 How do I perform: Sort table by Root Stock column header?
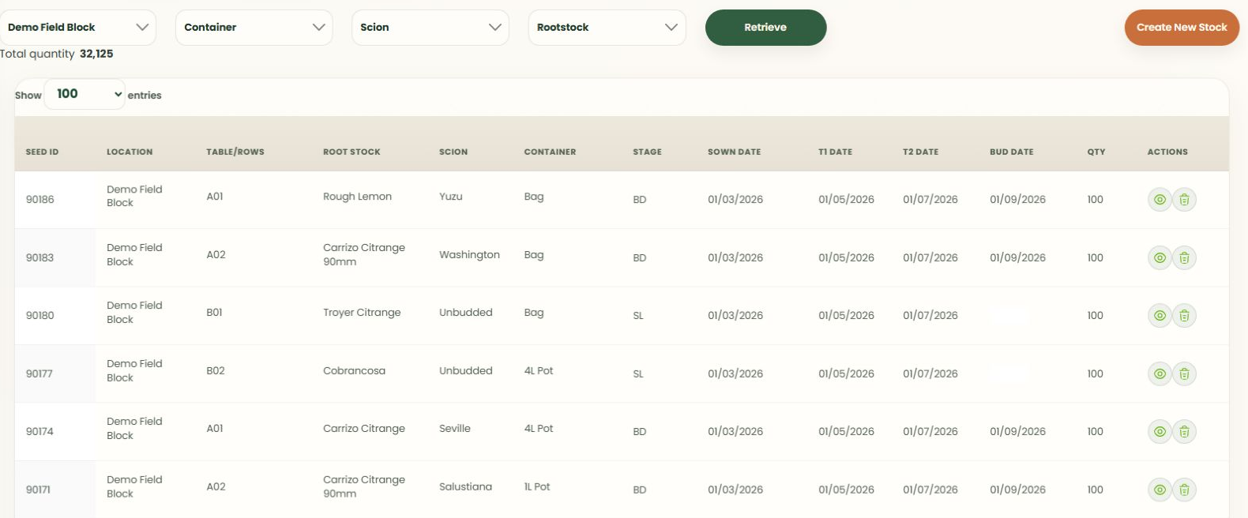(351, 152)
